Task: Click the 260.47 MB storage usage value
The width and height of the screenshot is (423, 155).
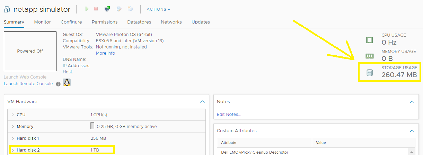Action: point(399,75)
